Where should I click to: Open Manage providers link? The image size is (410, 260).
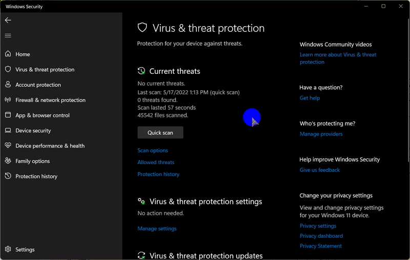pyautogui.click(x=321, y=134)
